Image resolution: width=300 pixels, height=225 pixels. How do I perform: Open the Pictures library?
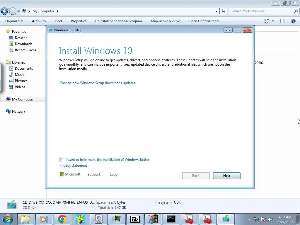[21, 81]
